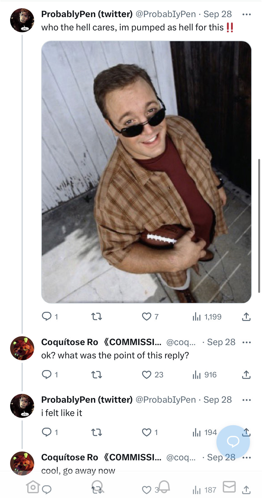This screenshot has width=262, height=498.
Task: Open more options on "i felt like it" tweet
Action: click(x=246, y=400)
